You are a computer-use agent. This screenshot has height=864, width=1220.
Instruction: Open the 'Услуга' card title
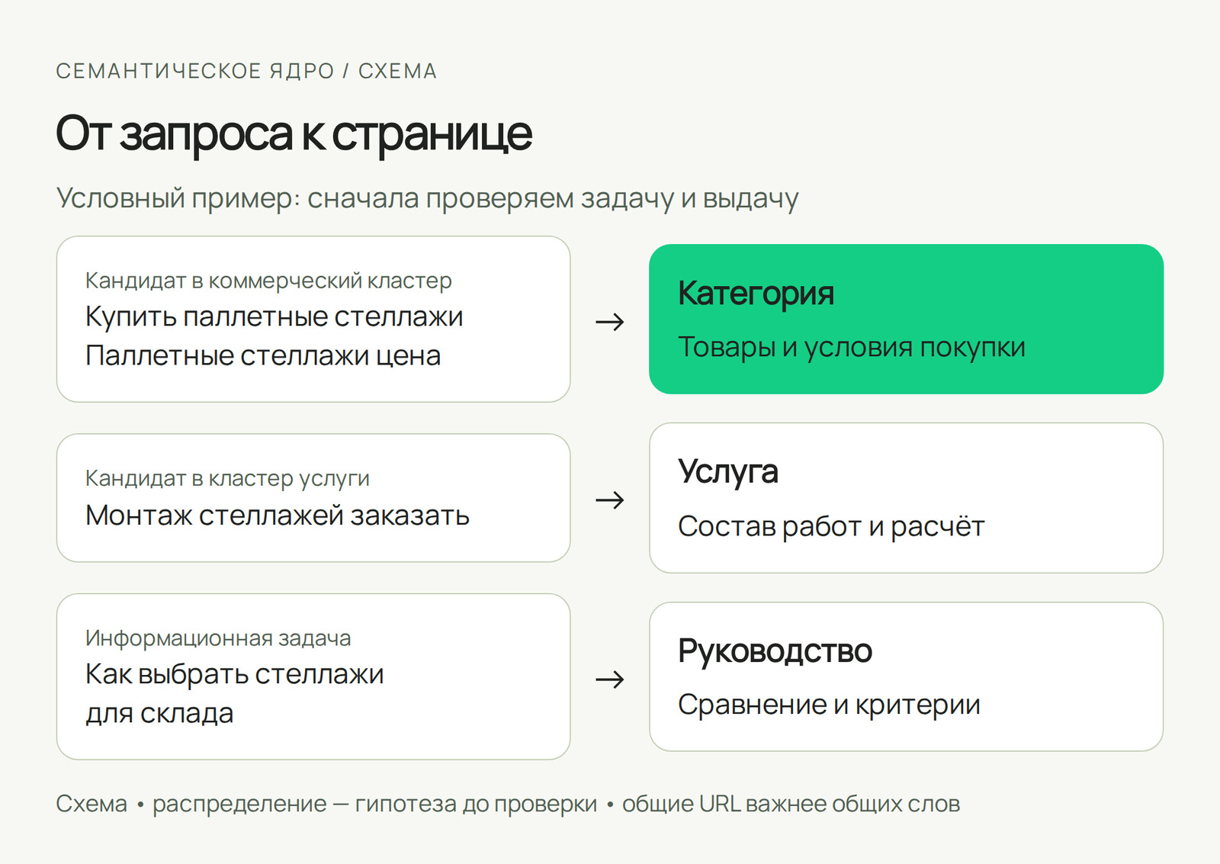point(727,472)
